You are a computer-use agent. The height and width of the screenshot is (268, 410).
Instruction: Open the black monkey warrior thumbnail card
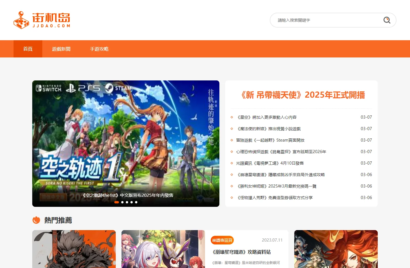[74, 249]
